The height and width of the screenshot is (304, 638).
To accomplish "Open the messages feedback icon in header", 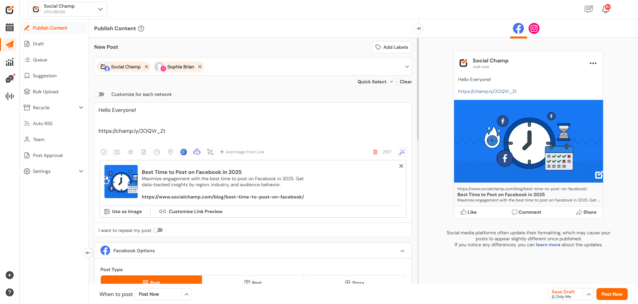I will (588, 9).
